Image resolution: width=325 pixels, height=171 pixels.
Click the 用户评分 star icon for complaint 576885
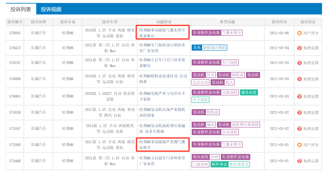tap(299, 33)
